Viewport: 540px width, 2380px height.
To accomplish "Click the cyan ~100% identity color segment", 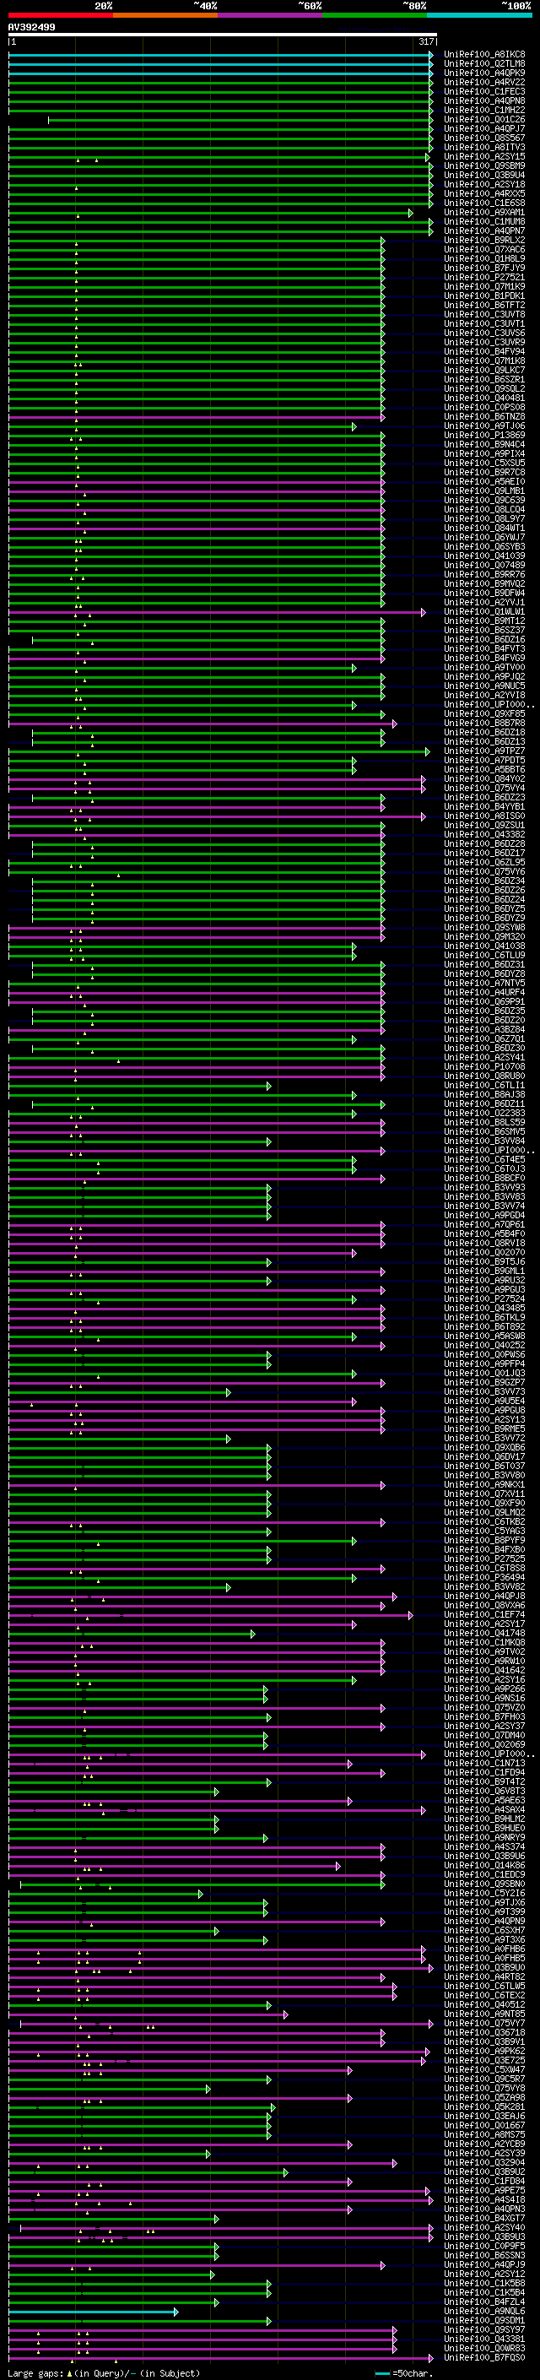I will [x=479, y=15].
